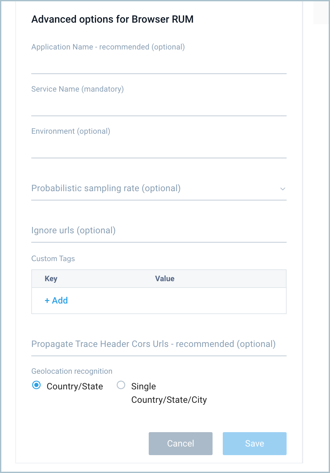Click the Custom Tags section label
Viewport: 330px width, 473px height.
pyautogui.click(x=53, y=259)
